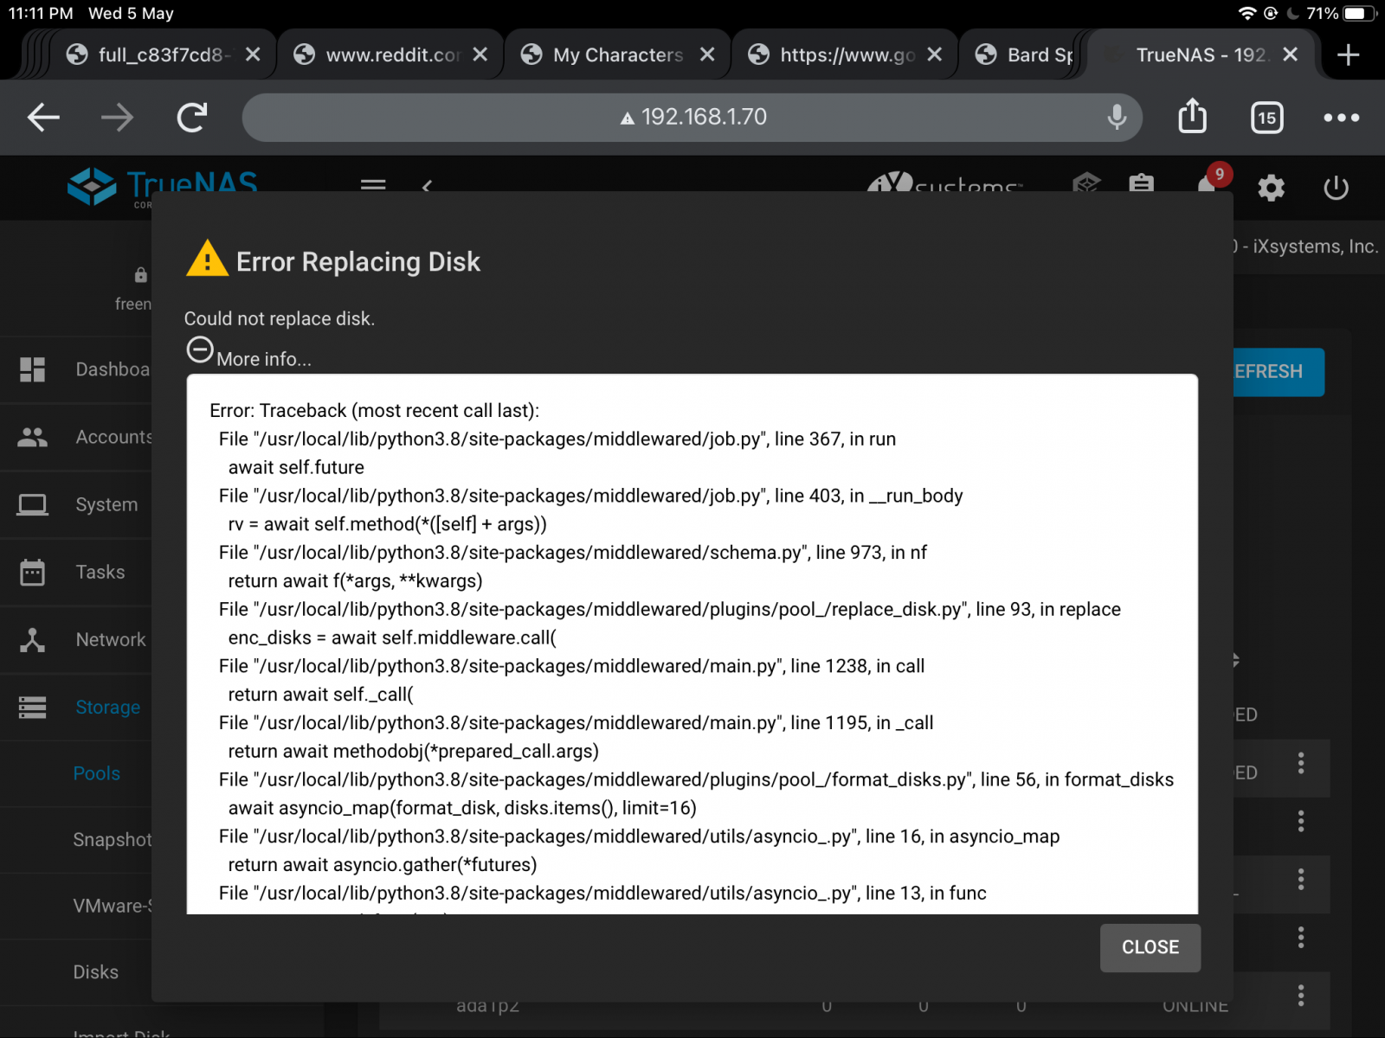
Task: Reload the page with the refresh icon
Action: (192, 118)
